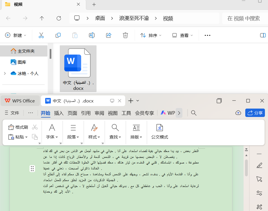
Task: Expand the 冰艳 - 个人 OneDrive tree node
Action: click(x=5, y=73)
